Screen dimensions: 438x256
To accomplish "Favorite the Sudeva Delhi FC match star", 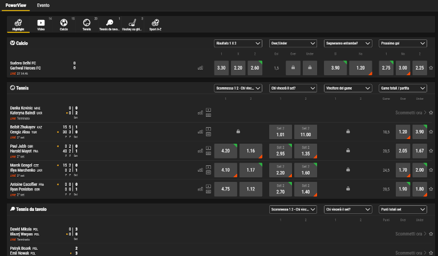I will [431, 67].
